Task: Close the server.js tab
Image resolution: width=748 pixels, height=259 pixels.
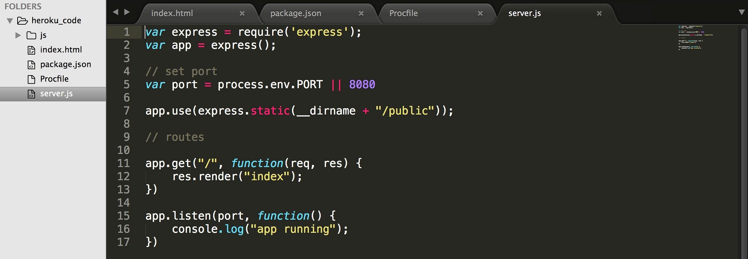Action: [599, 13]
